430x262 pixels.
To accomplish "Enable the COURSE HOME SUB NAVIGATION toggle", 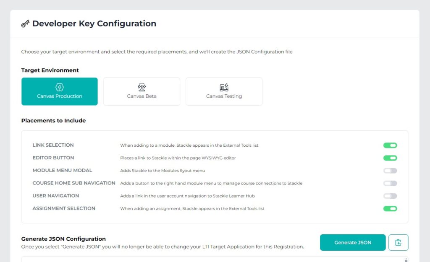I will (390, 183).
